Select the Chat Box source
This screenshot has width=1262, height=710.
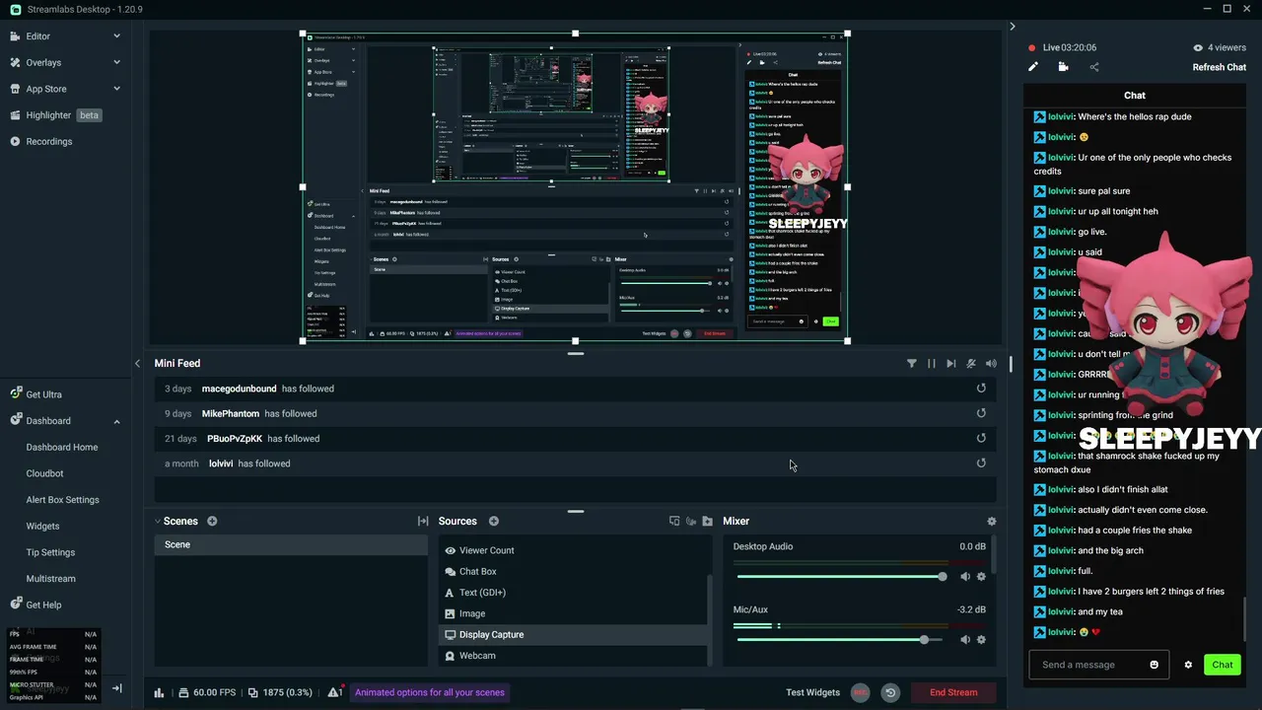pos(573,572)
